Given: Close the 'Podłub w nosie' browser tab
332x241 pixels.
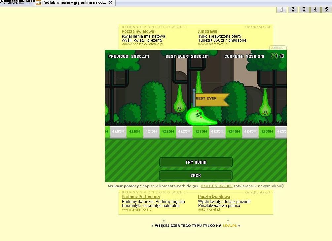Looking at the screenshot, I should tap(111, 3).
